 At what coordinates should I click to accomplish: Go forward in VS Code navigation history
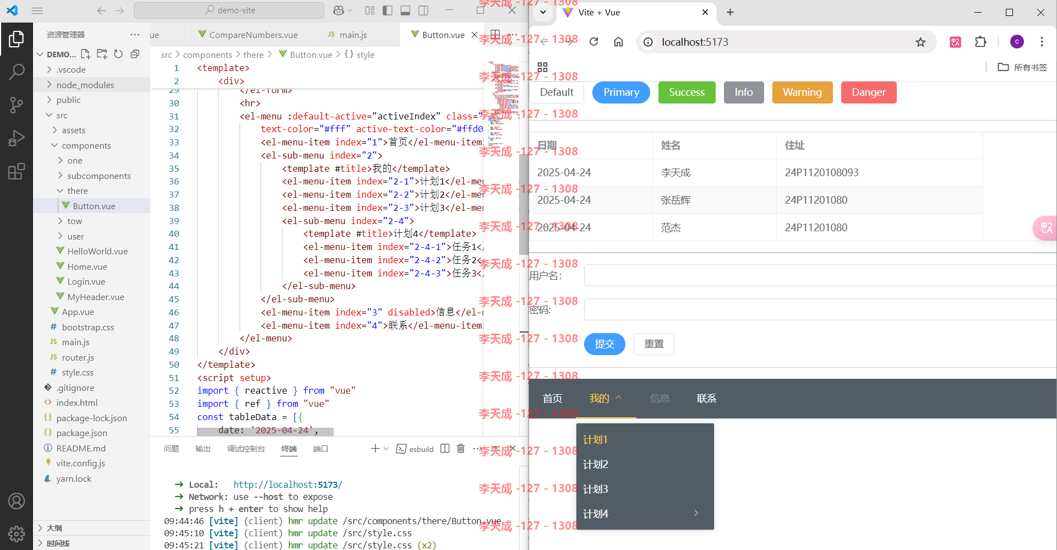120,10
